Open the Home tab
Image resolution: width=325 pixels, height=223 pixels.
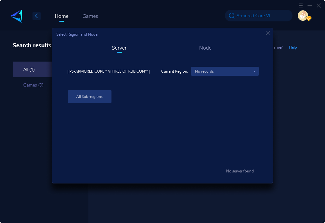coord(61,16)
